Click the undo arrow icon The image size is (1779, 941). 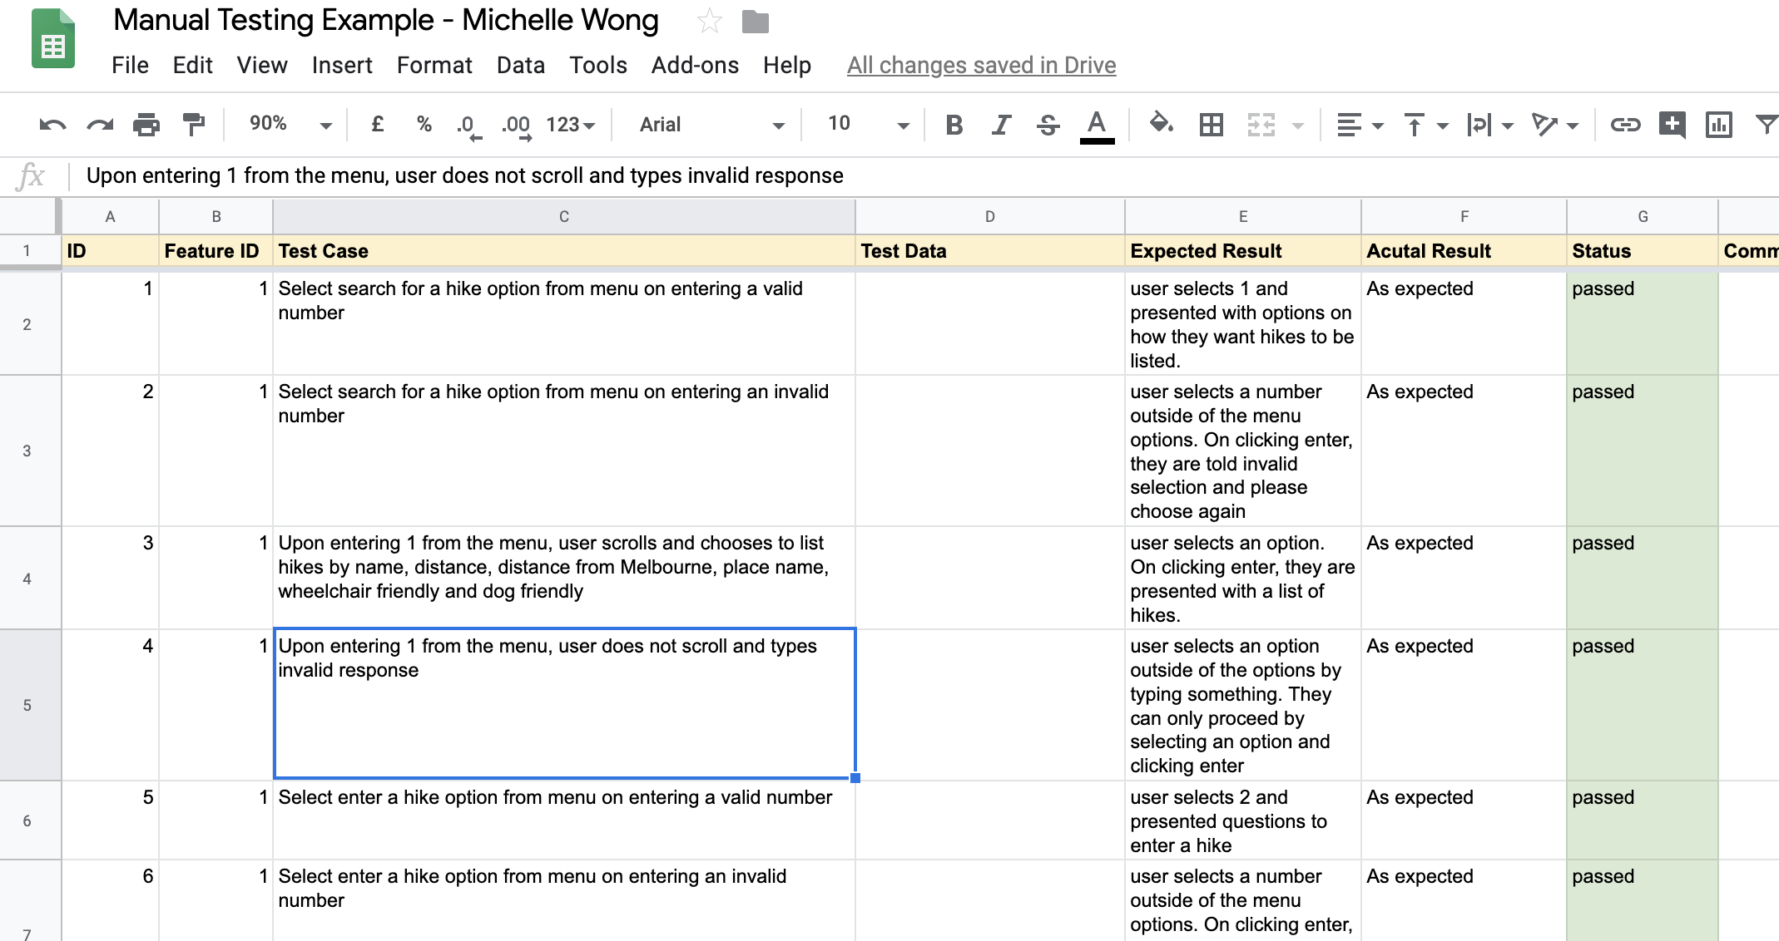click(52, 125)
